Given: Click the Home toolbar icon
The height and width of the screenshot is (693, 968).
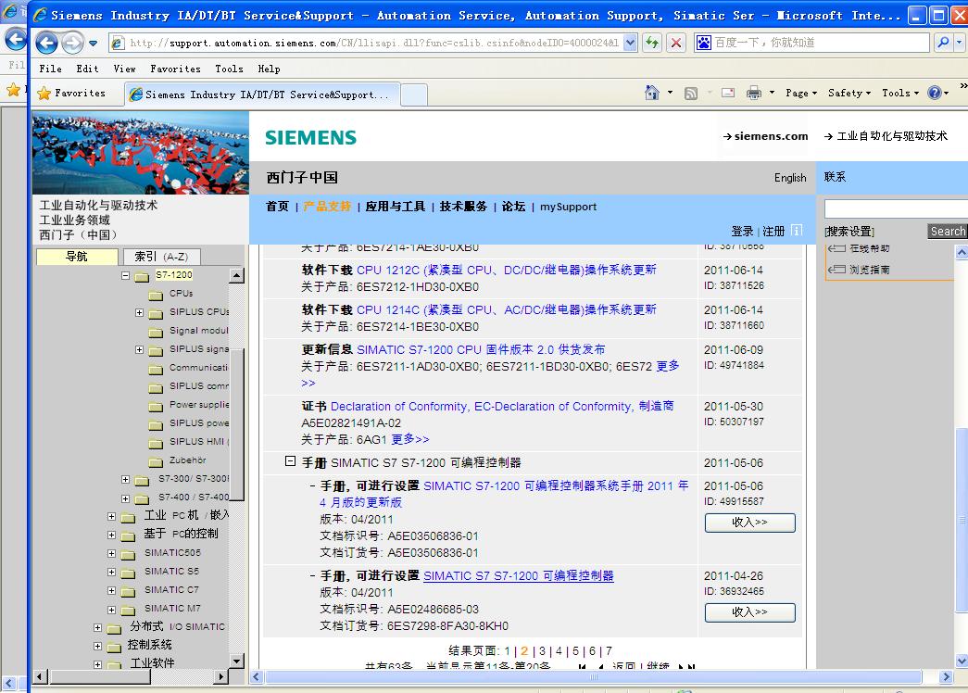Looking at the screenshot, I should click(652, 93).
